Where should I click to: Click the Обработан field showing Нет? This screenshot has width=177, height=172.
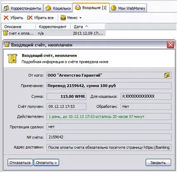[146, 106]
